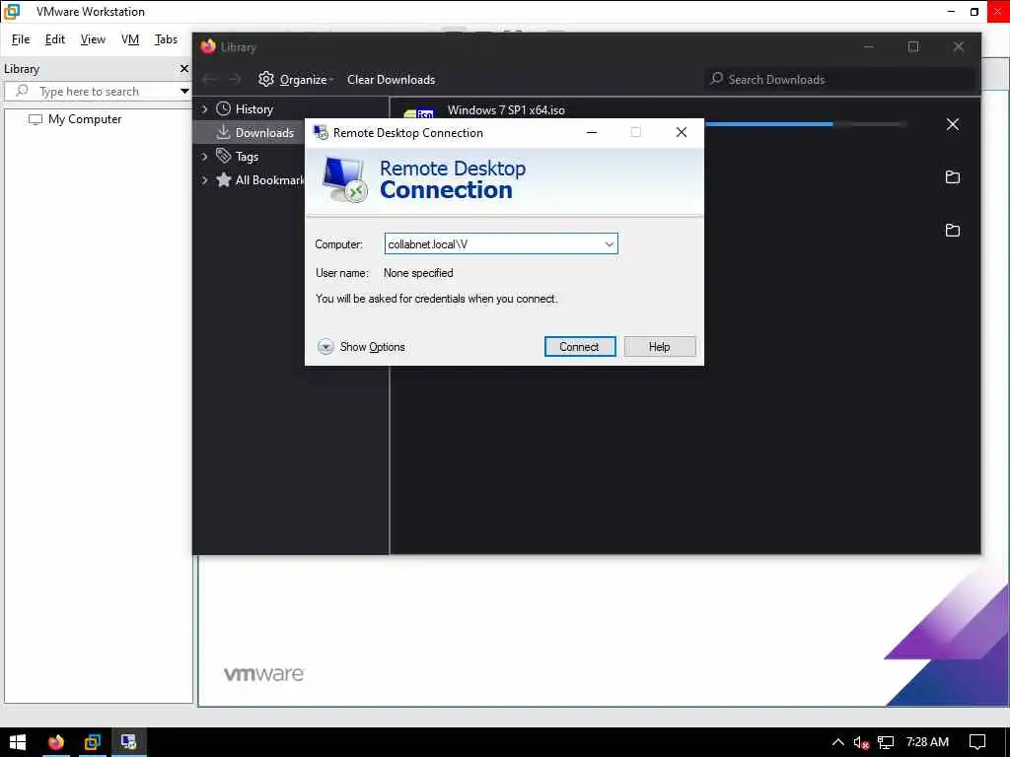Open the VMware Edit menu

click(x=55, y=39)
